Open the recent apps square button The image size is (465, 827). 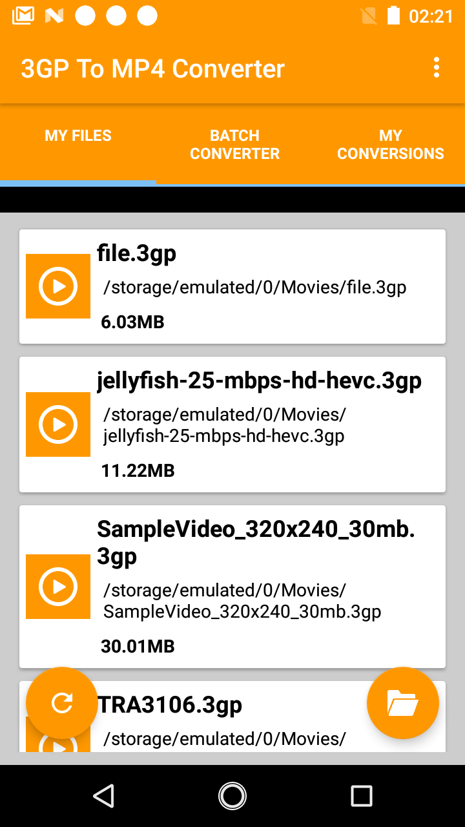pos(362,796)
